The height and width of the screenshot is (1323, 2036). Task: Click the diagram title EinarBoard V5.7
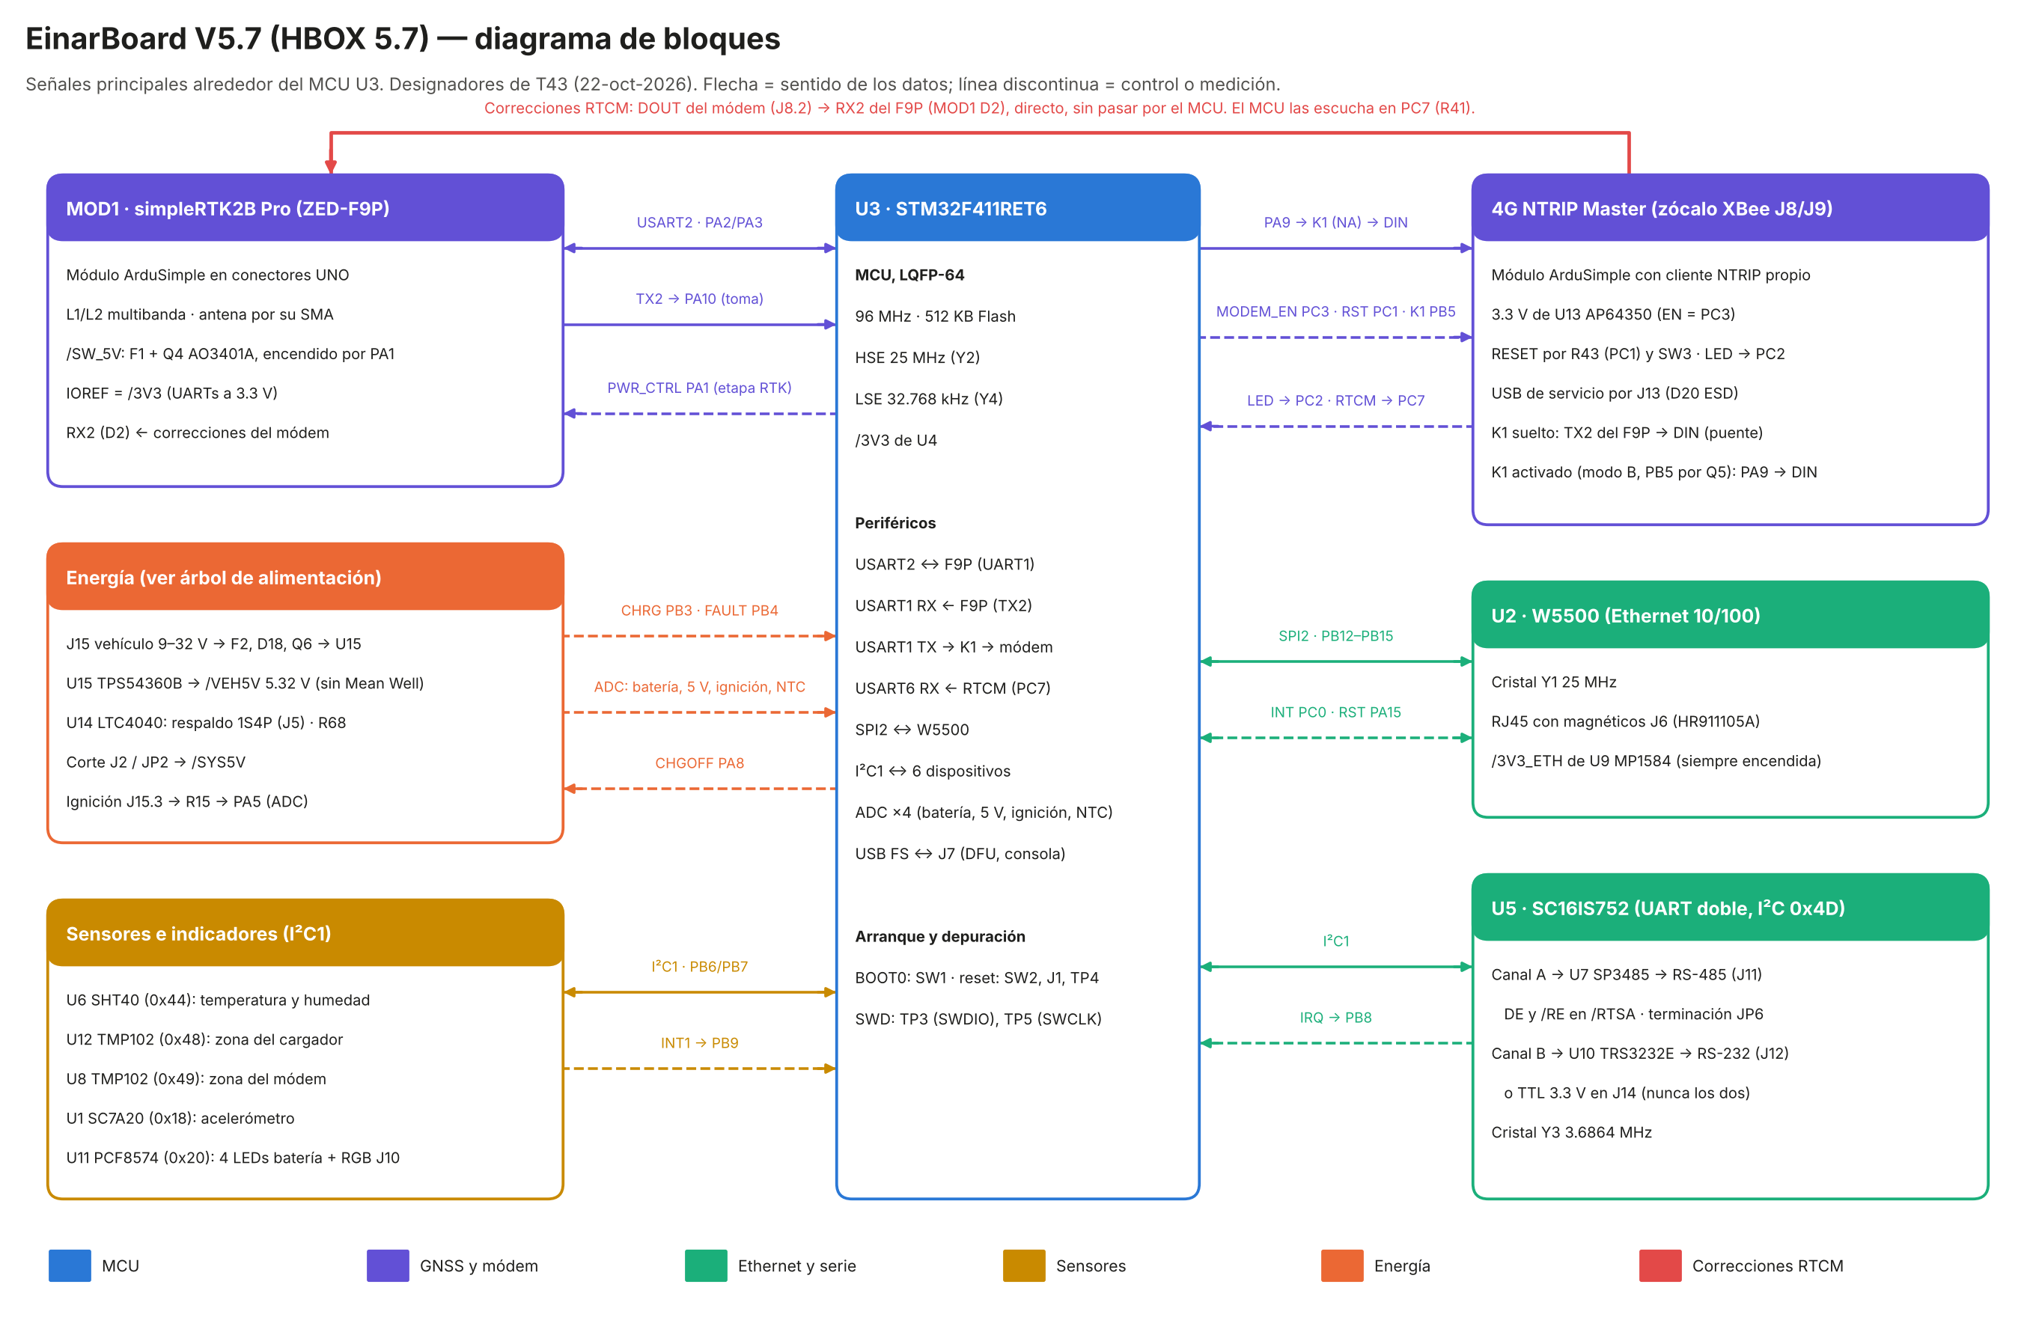point(403,38)
